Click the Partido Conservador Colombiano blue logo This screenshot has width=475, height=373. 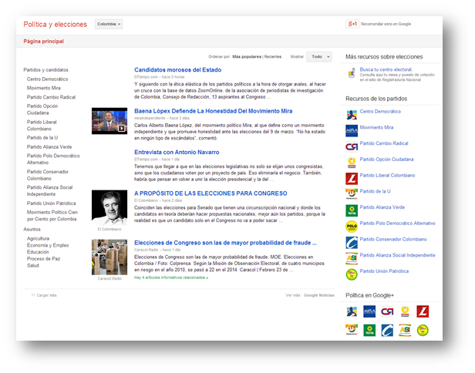point(352,241)
